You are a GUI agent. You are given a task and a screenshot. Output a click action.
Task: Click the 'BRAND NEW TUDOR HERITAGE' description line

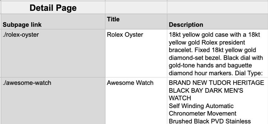(214, 83)
